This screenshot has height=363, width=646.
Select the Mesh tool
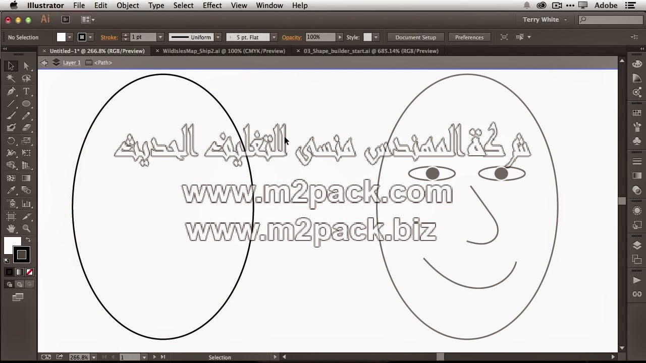pos(11,178)
